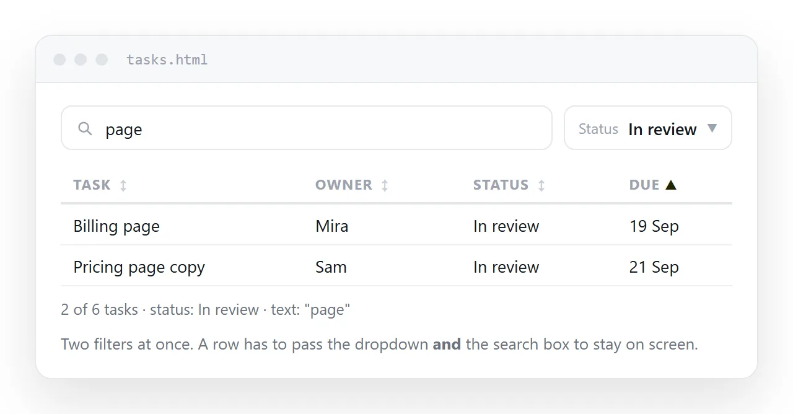
Task: Click the ascending triangle beside DUE
Action: click(x=671, y=185)
